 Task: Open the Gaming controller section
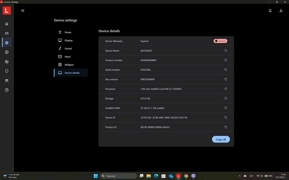(x=7, y=33)
